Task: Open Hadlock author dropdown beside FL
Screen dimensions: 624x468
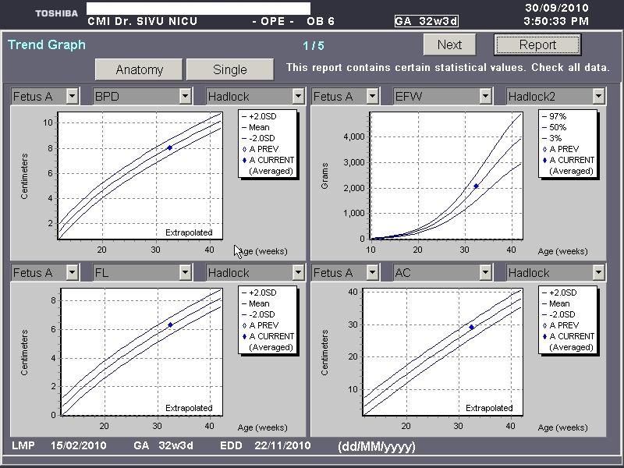Action: pyautogui.click(x=297, y=273)
